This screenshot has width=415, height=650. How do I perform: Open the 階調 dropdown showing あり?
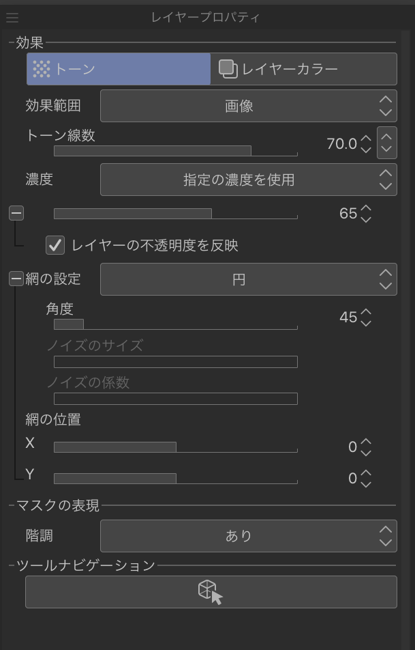click(x=248, y=536)
